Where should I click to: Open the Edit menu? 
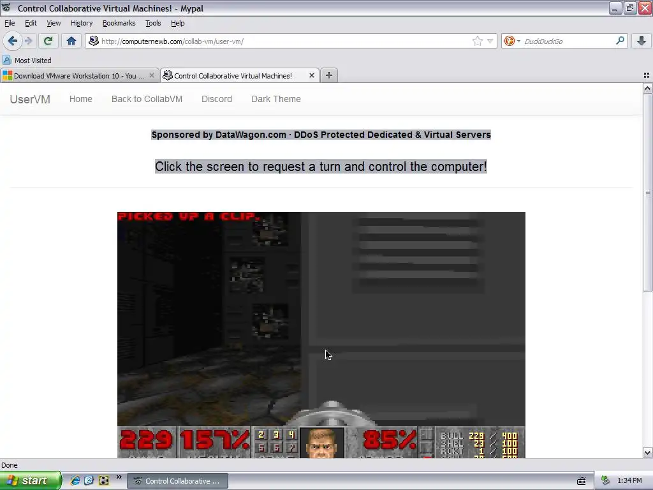(31, 23)
